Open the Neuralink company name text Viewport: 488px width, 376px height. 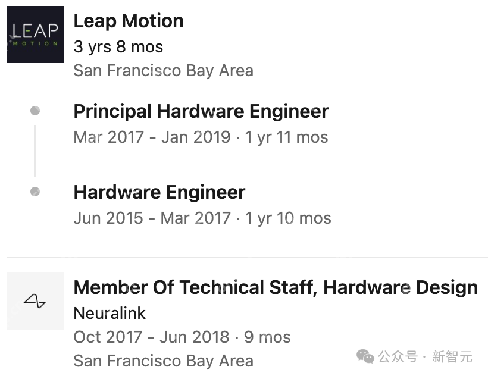[110, 313]
